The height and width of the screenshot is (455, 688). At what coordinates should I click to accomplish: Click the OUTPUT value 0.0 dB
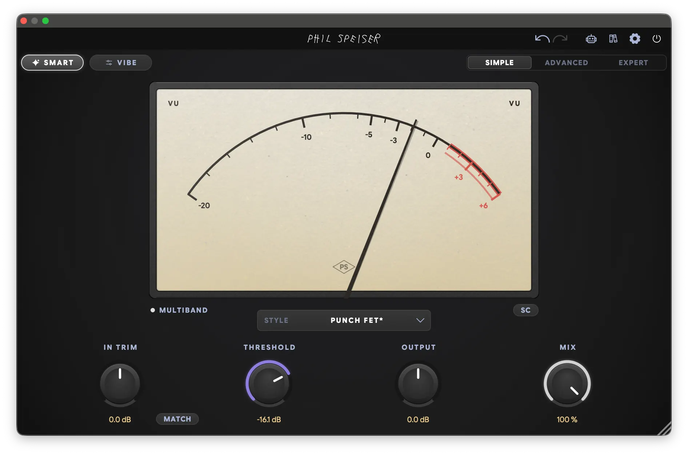click(418, 420)
